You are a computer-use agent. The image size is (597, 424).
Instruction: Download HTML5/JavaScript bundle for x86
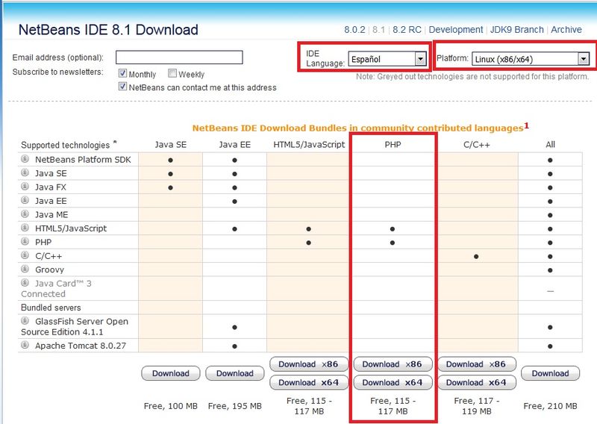point(309,364)
